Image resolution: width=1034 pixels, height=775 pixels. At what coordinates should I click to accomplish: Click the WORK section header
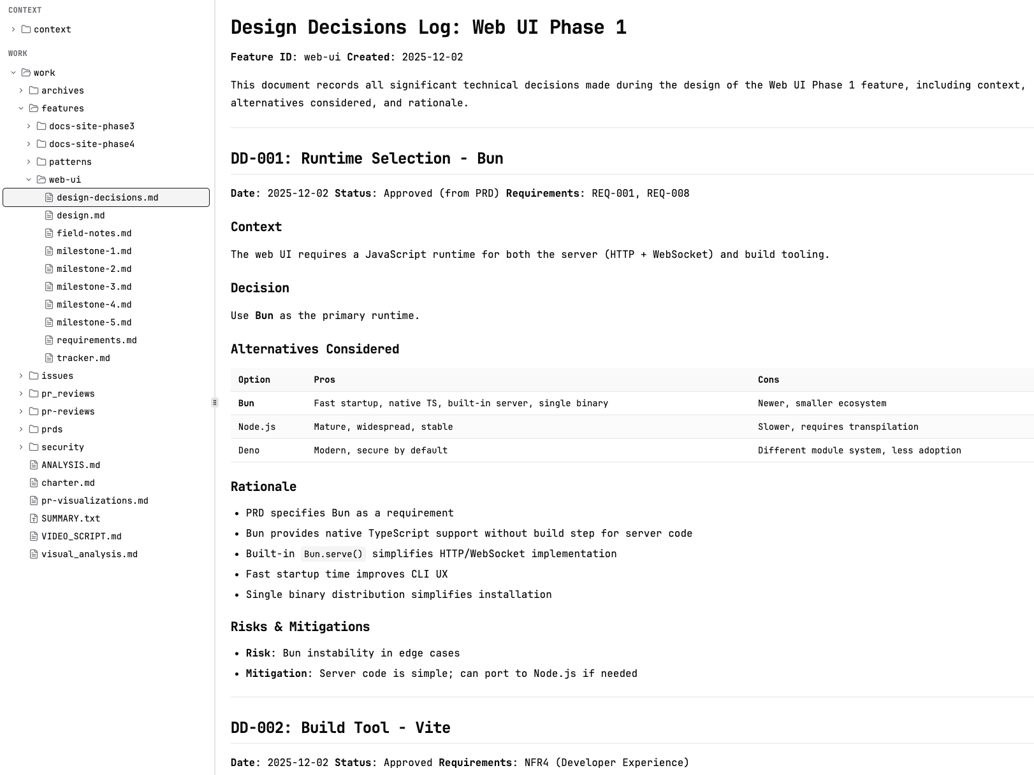pyautogui.click(x=17, y=53)
